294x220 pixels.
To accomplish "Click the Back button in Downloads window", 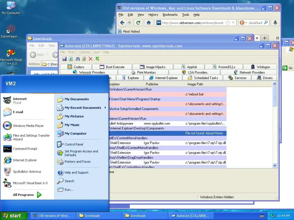I will (x=37, y=55).
